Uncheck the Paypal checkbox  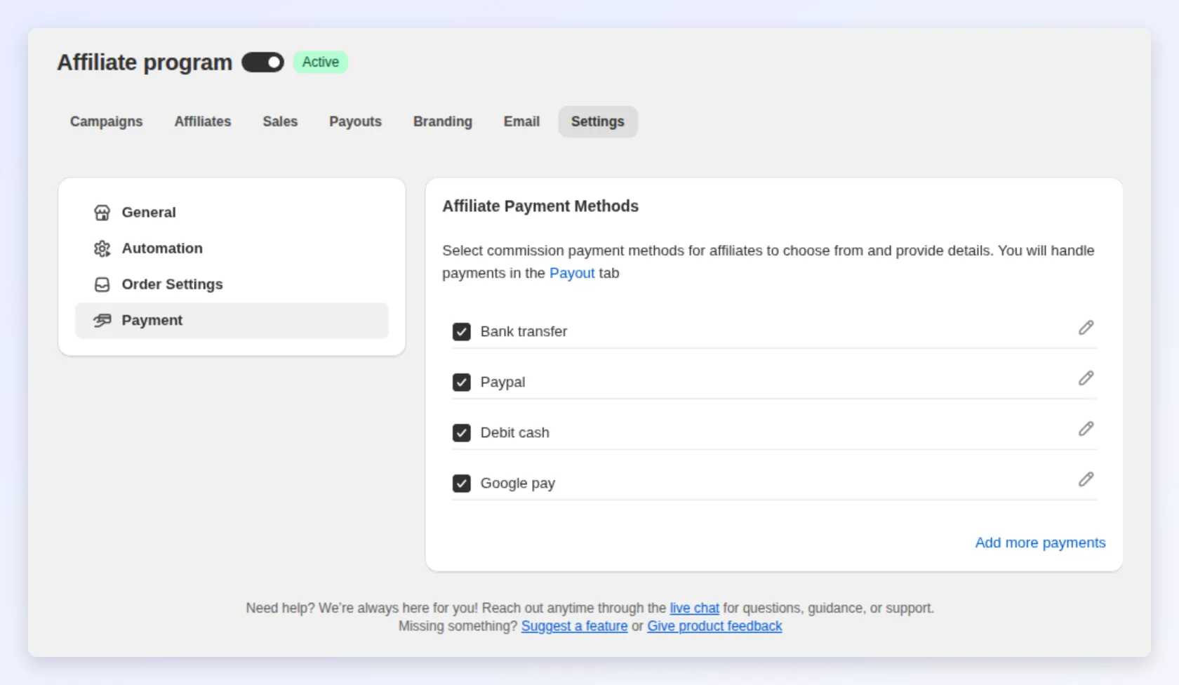[x=461, y=382]
